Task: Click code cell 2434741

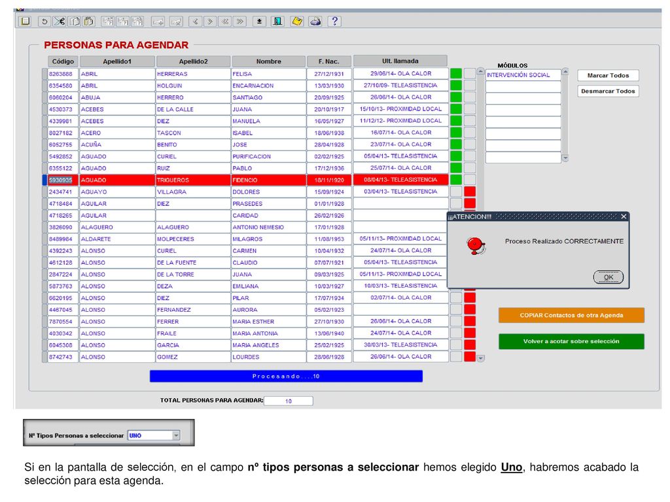Action: click(x=63, y=192)
